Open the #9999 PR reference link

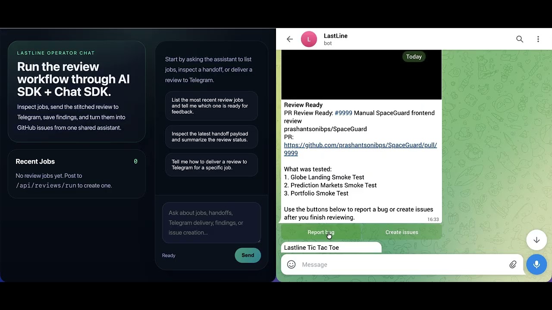coord(343,113)
